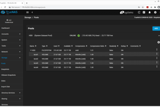Collapse the HDD dataset tree row

coord(31,50)
